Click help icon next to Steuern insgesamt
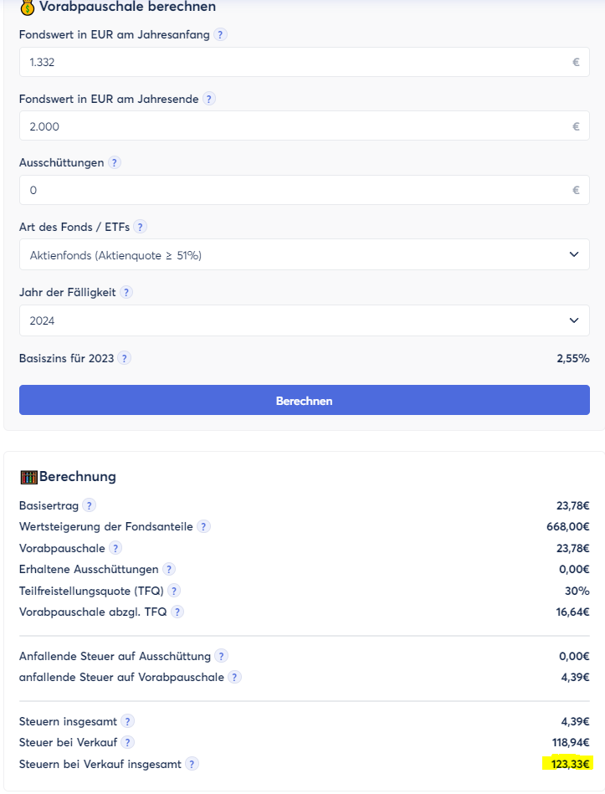 point(127,721)
